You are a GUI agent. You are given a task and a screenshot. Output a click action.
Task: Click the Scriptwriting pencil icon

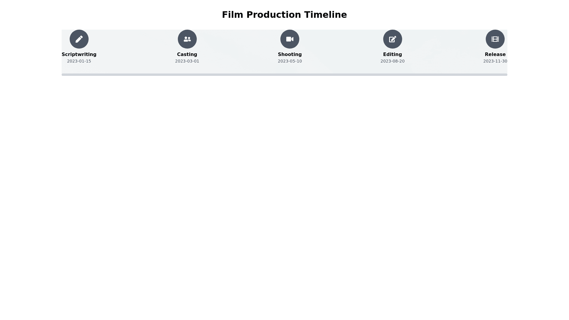tap(79, 39)
